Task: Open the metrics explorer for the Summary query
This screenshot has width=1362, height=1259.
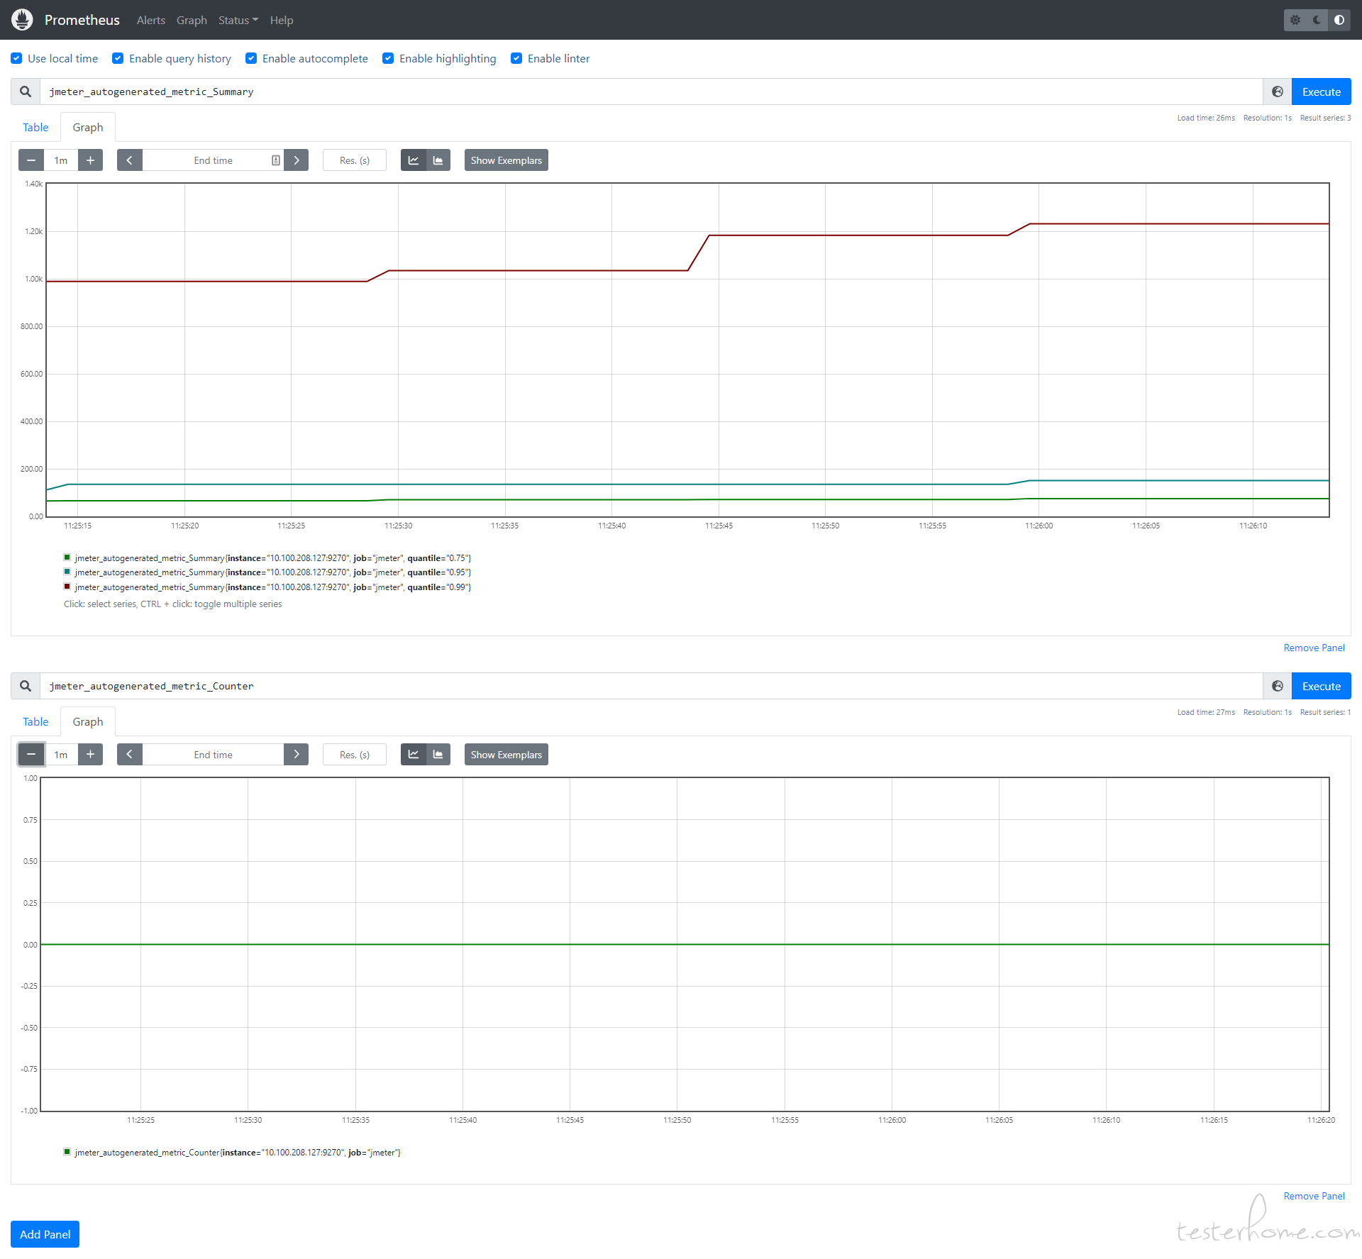Action: tap(1278, 91)
